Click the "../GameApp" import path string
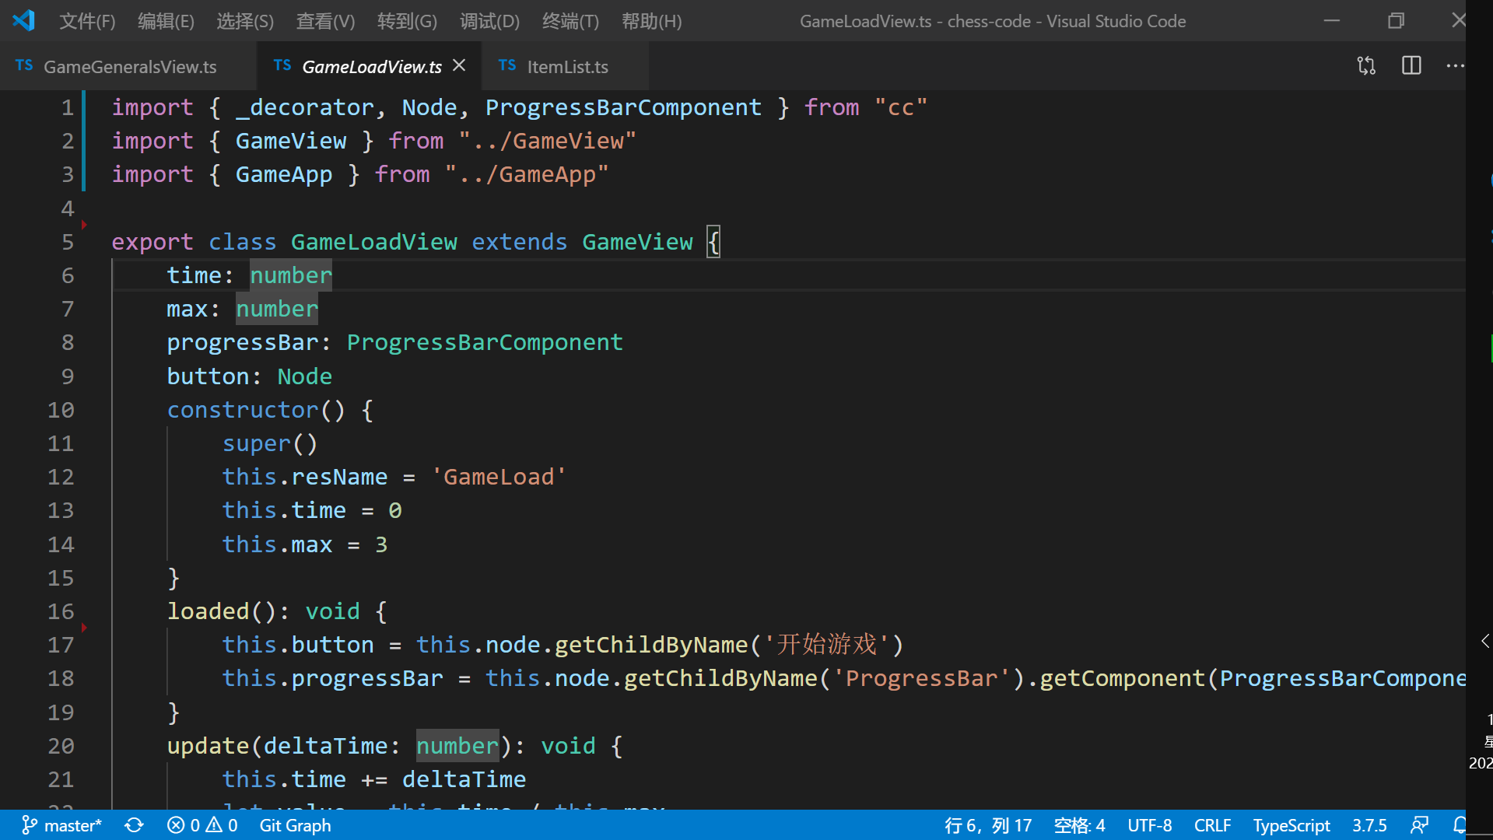Image resolution: width=1493 pixels, height=840 pixels. point(526,174)
